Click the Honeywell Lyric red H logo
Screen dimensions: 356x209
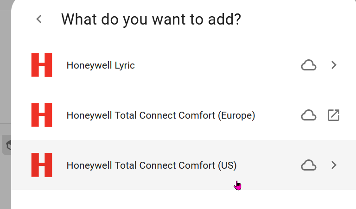(x=42, y=65)
